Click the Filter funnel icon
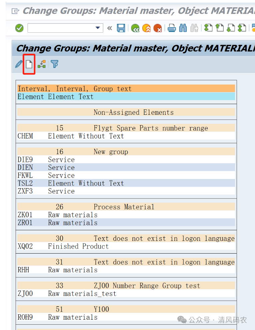The image size is (255, 330). click(54, 64)
